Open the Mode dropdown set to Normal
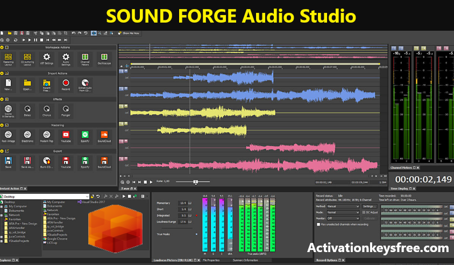This screenshot has height=265, width=454. pyautogui.click(x=343, y=212)
